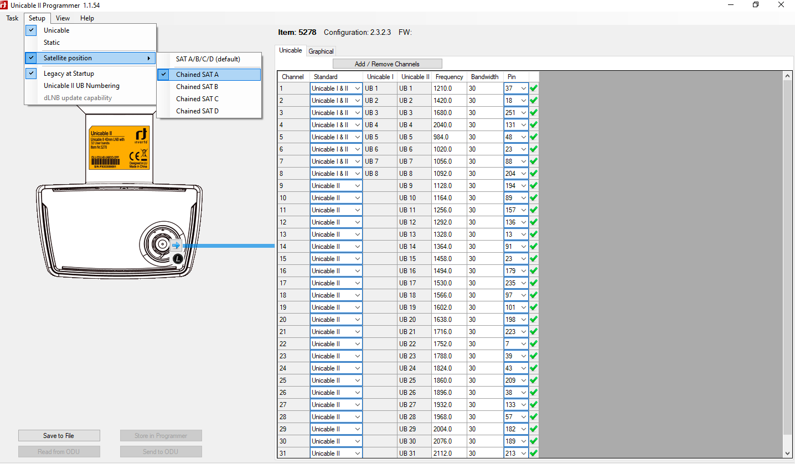The image size is (795, 464).
Task: Click the Add / Remove Channels button
Action: tap(387, 64)
